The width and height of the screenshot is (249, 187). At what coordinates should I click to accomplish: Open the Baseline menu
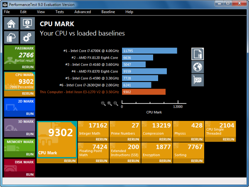[x=108, y=12]
